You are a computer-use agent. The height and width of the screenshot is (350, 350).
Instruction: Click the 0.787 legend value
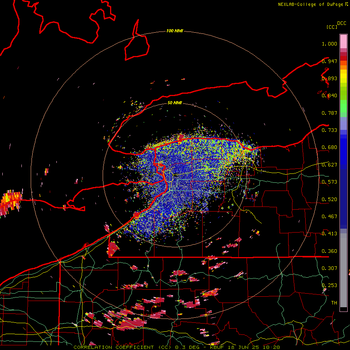(329, 113)
